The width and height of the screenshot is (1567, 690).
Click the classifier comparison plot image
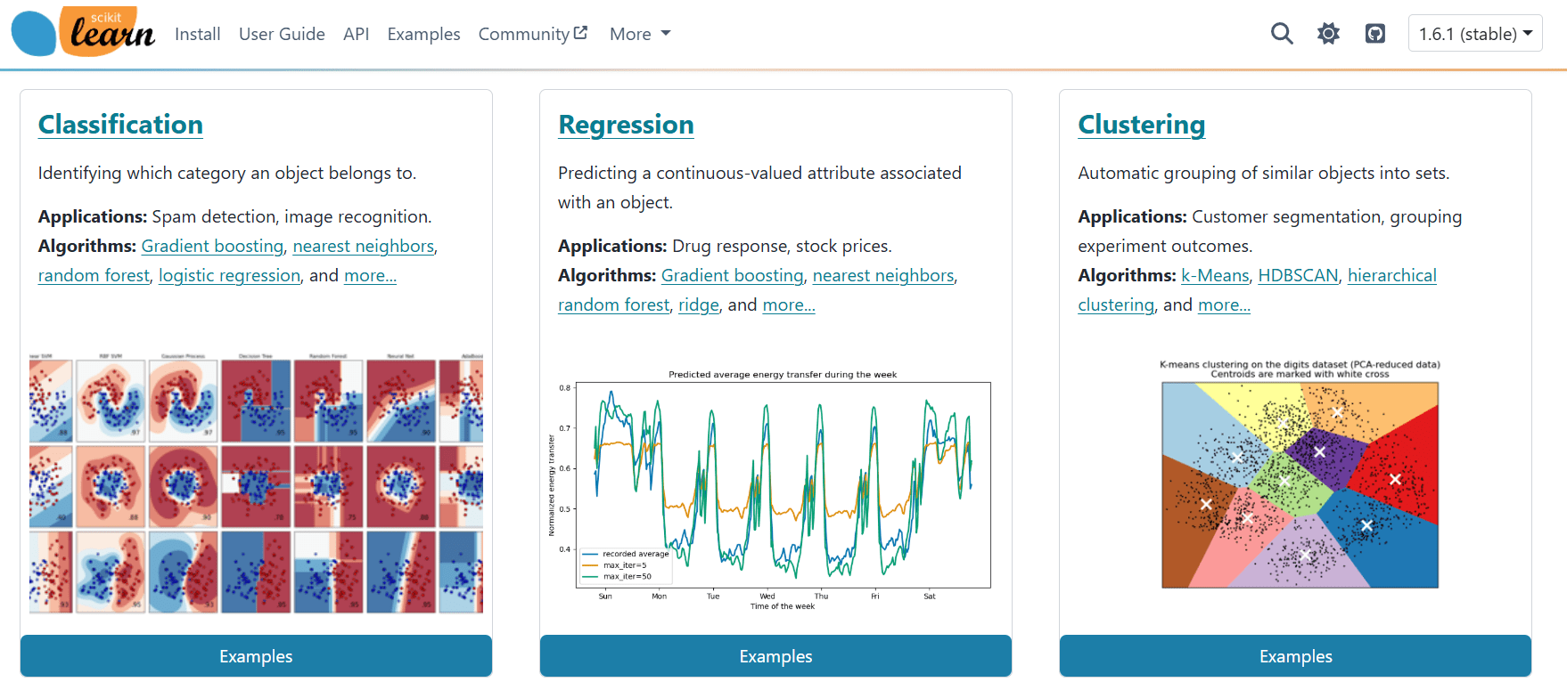click(x=256, y=483)
